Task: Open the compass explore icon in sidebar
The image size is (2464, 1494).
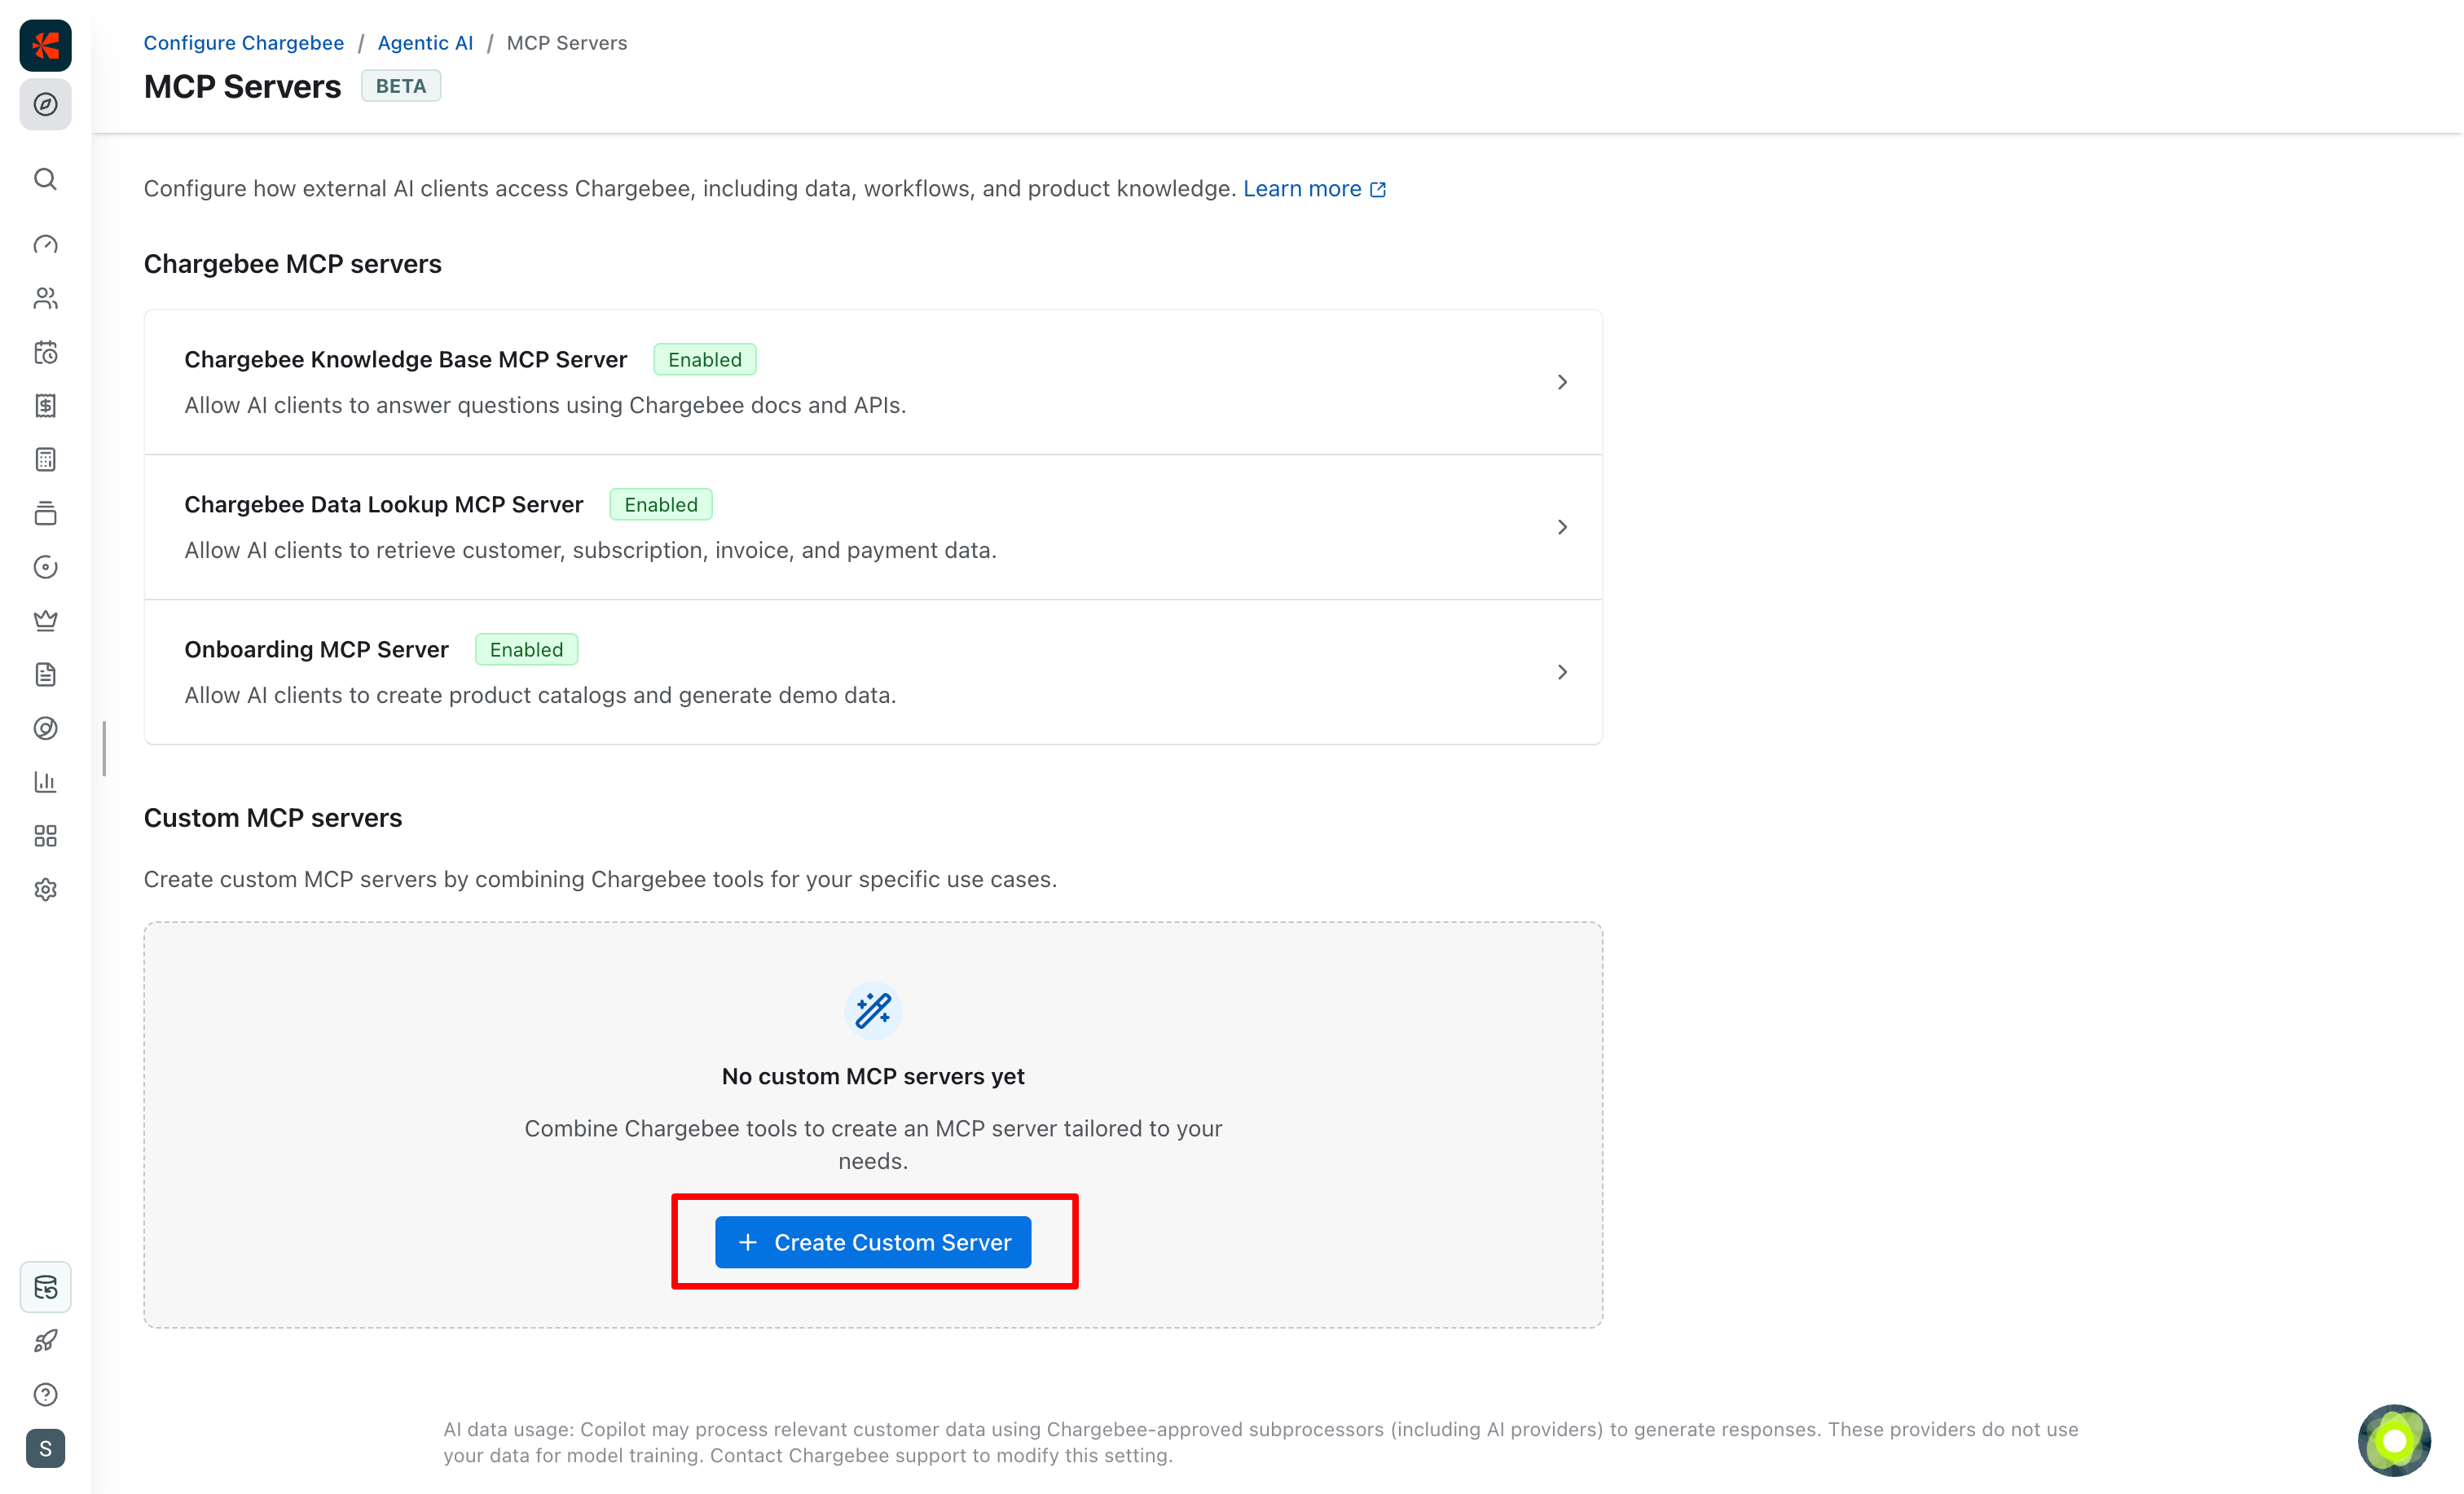Action: pyautogui.click(x=45, y=104)
